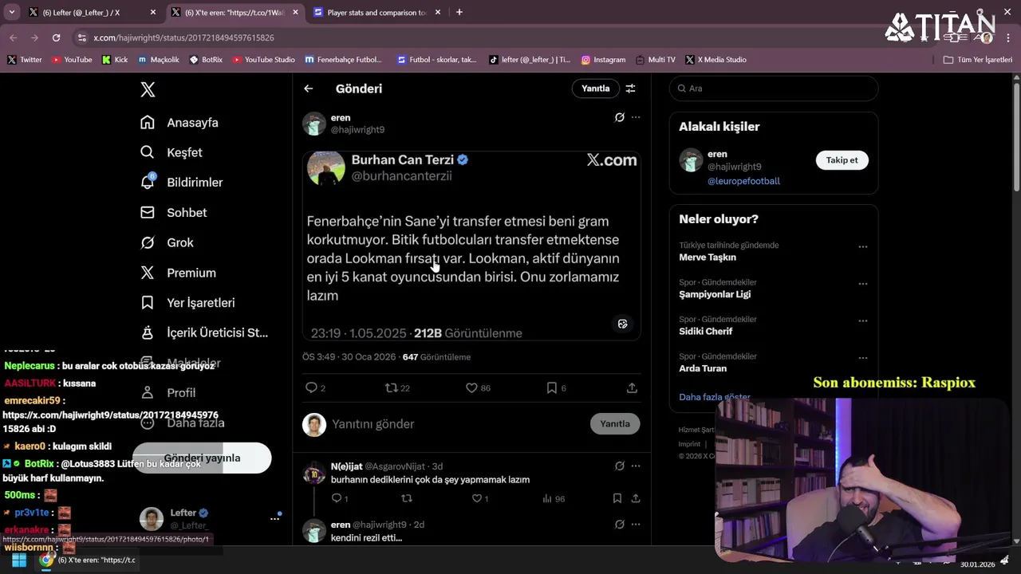This screenshot has height=574, width=1021.
Task: Bookmark N(e)ijat's comment
Action: click(617, 498)
